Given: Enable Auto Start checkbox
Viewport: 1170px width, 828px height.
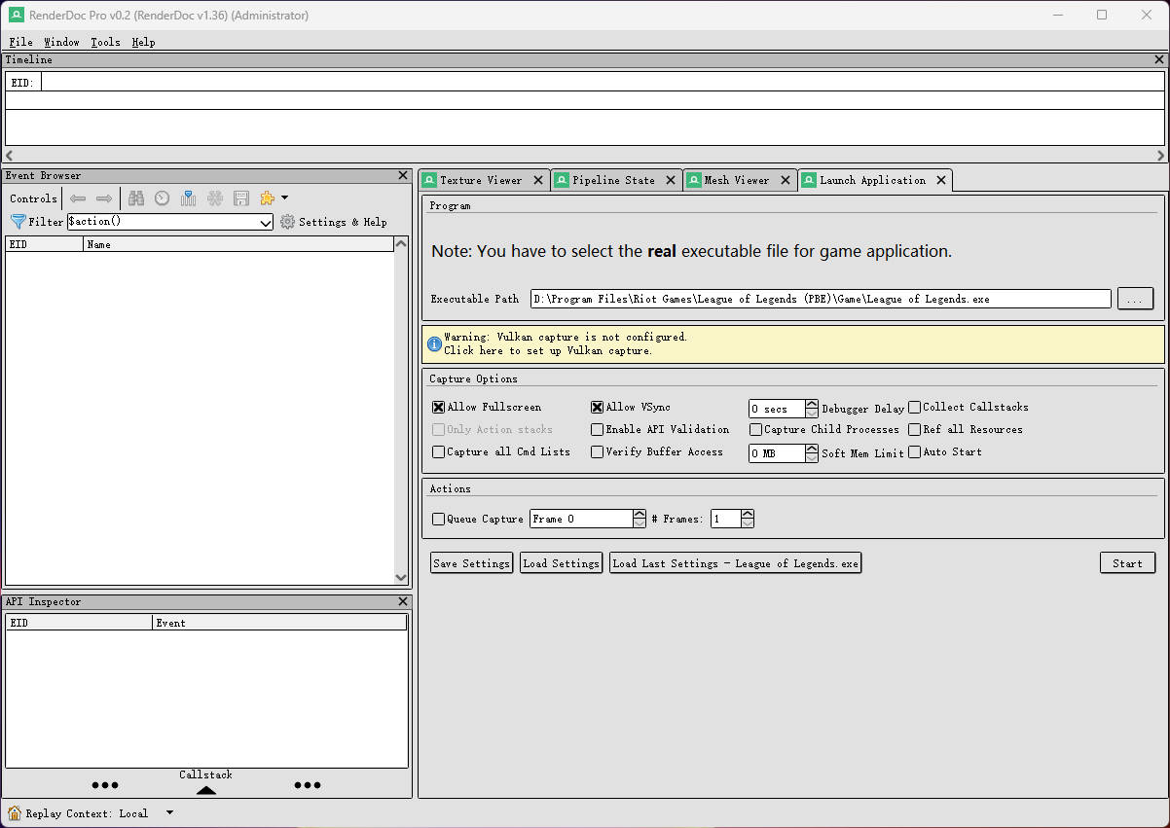Looking at the screenshot, I should tap(915, 451).
